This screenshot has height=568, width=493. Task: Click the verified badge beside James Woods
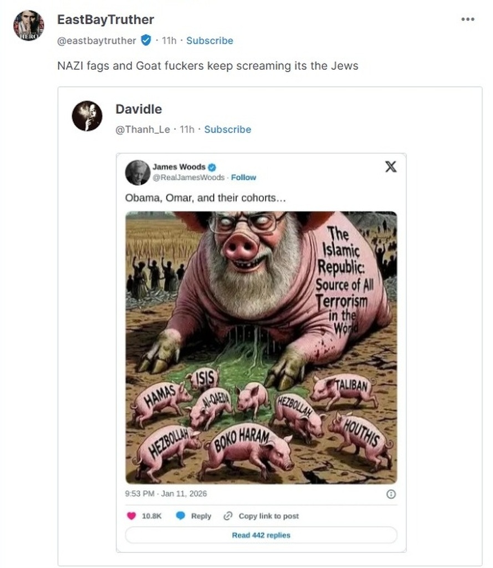tap(212, 167)
